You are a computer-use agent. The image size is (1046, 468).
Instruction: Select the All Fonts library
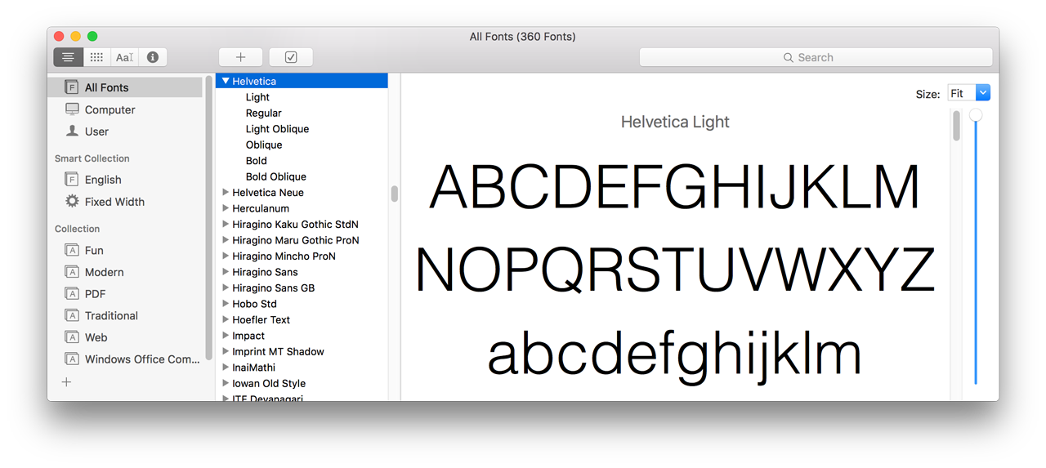click(106, 87)
